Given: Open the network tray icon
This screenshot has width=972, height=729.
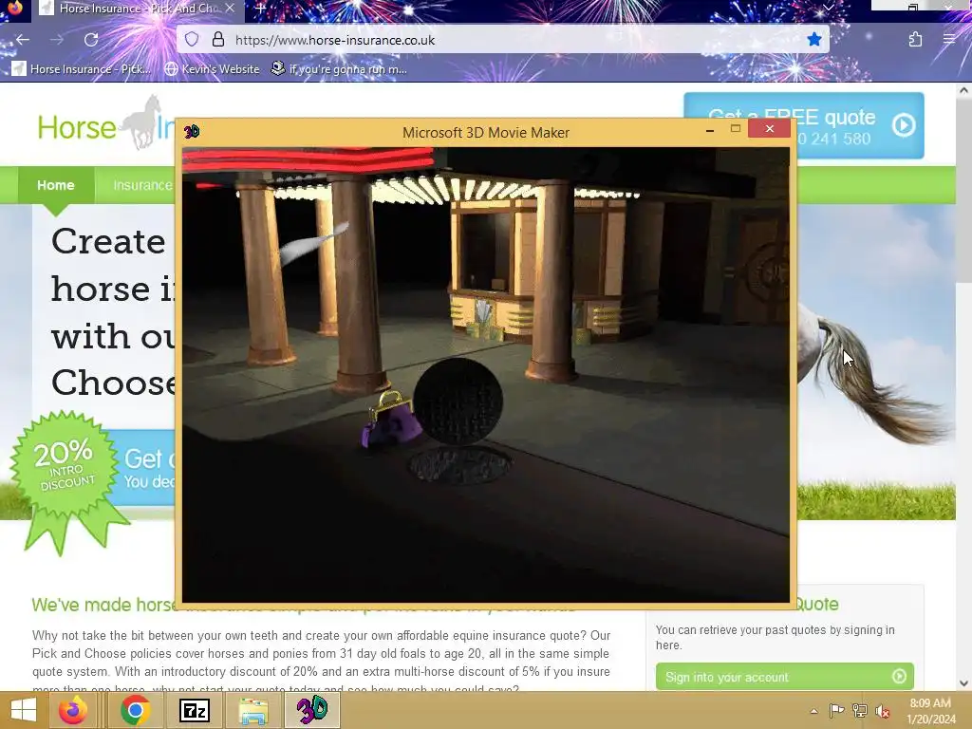Looking at the screenshot, I should (860, 710).
